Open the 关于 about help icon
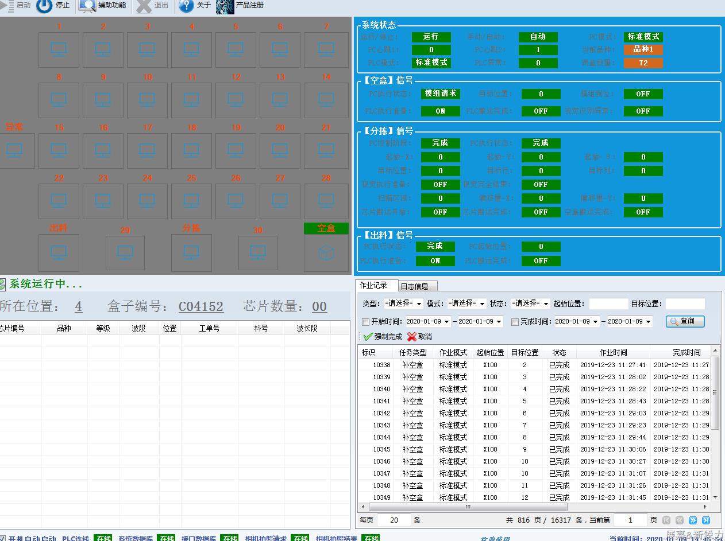Image resolution: width=725 pixels, height=541 pixels. pos(186,6)
